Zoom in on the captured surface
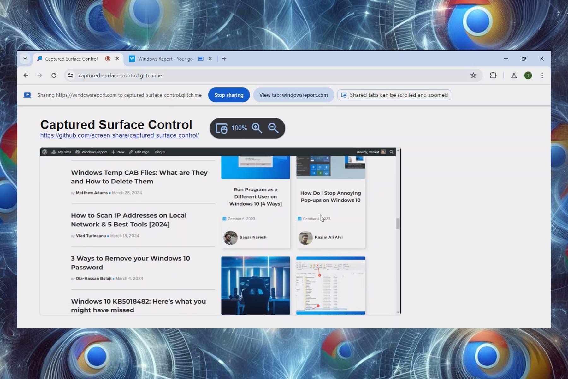568x379 pixels. tap(257, 128)
